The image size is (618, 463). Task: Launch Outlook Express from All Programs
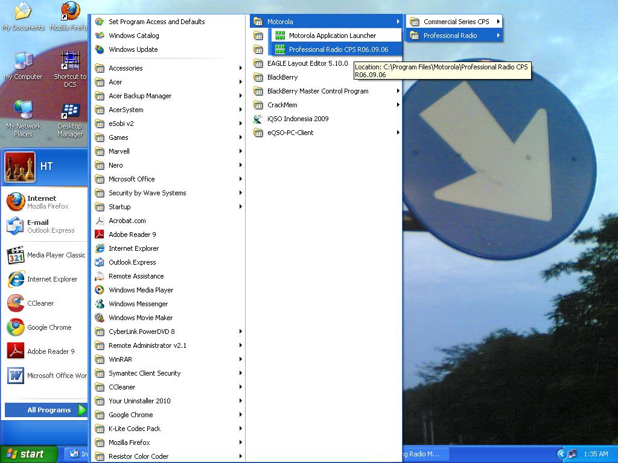coord(168,262)
